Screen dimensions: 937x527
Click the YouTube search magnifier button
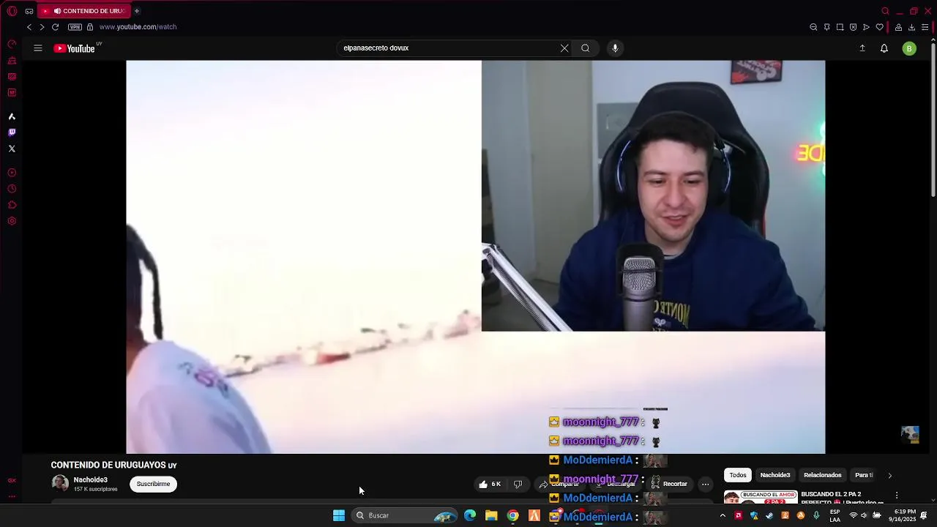tap(586, 48)
